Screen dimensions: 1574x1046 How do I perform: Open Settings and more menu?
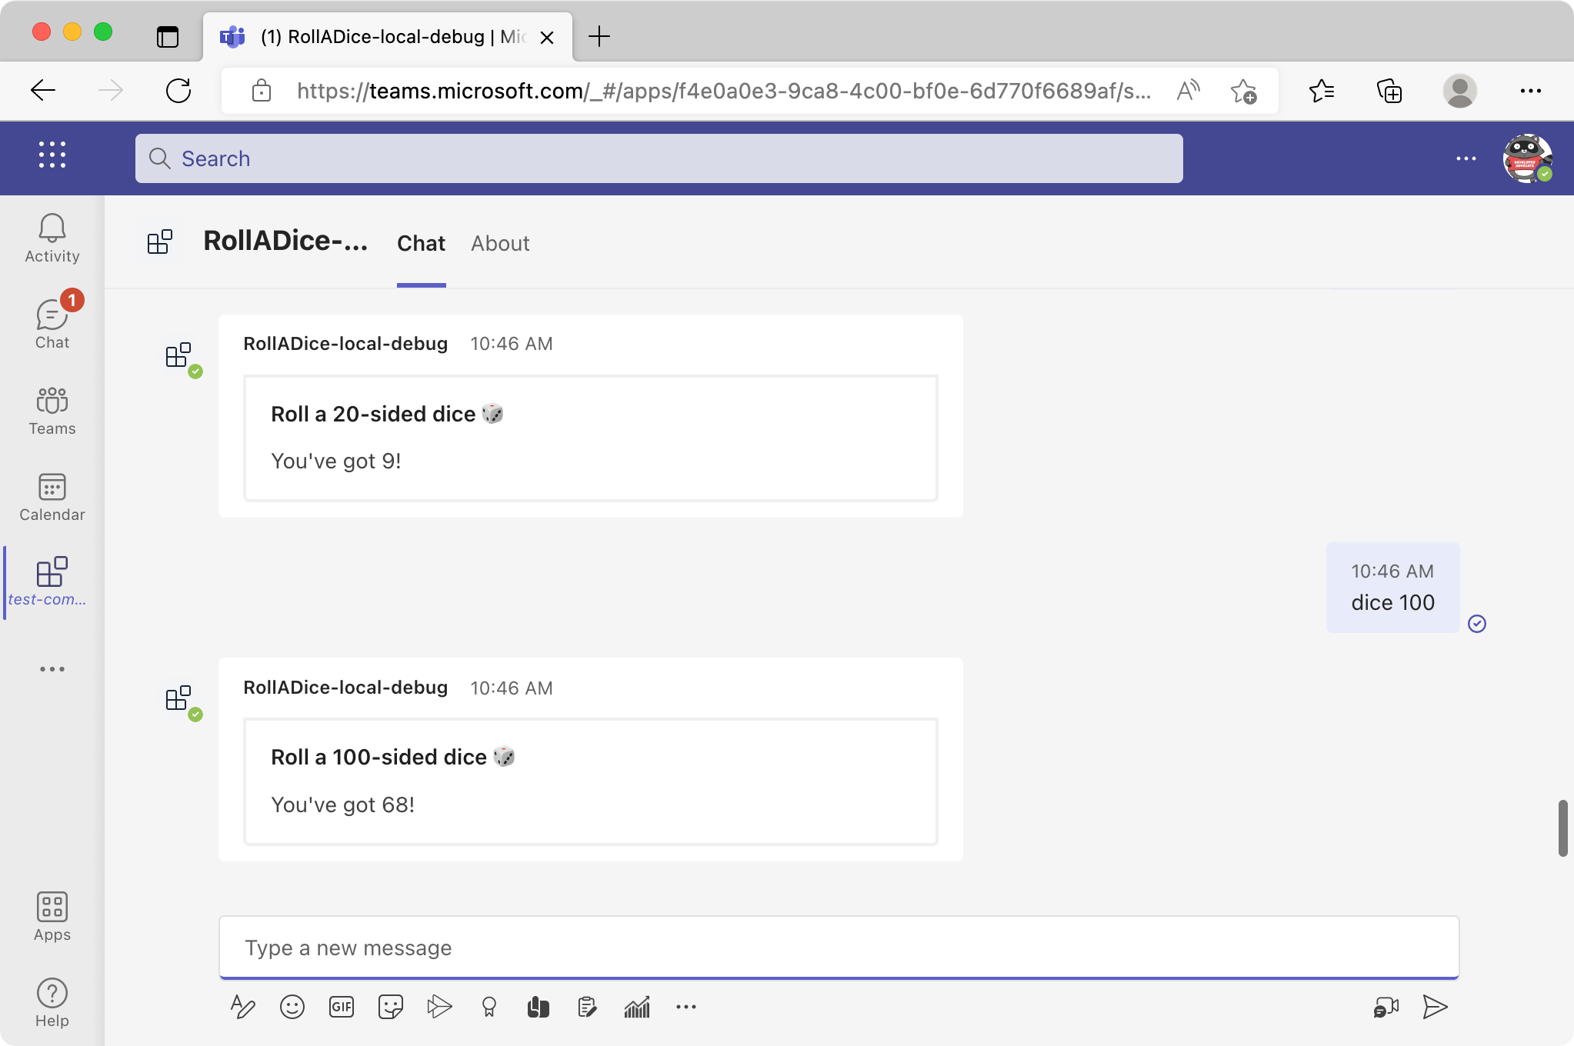coord(1530,91)
